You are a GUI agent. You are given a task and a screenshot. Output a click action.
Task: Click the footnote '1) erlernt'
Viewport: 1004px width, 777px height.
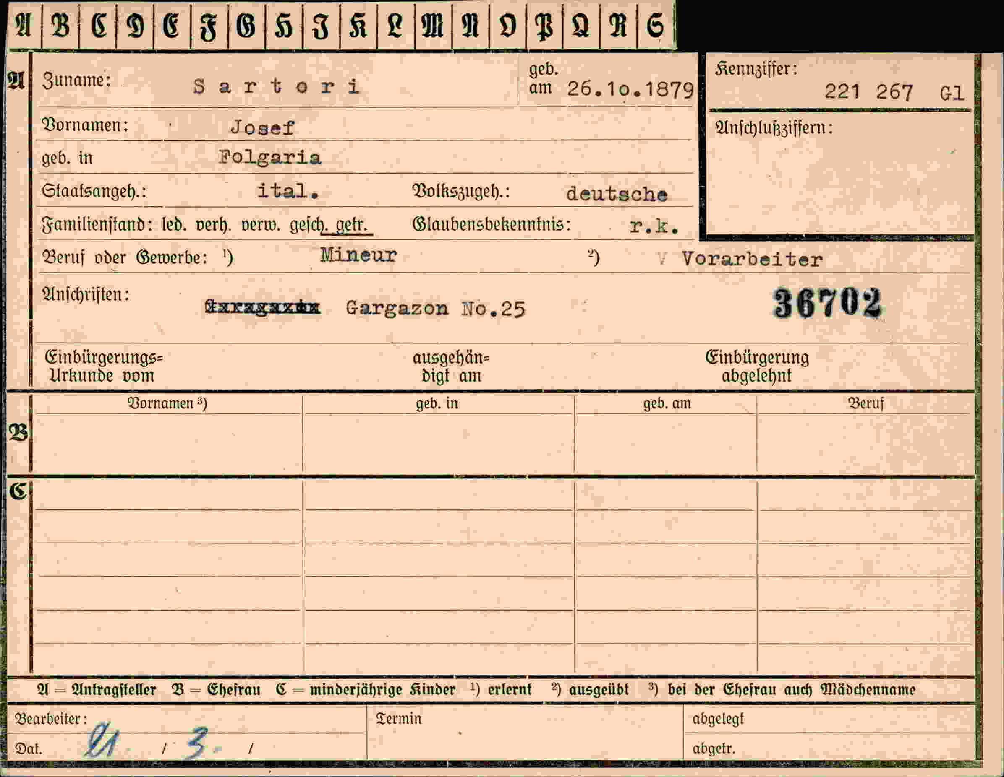point(501,689)
